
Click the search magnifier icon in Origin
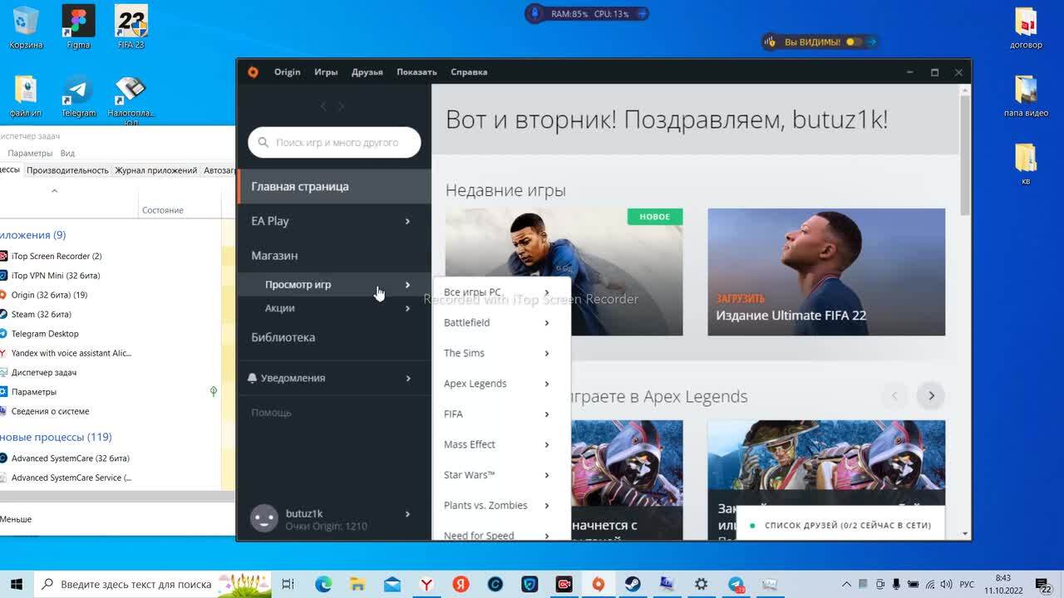[x=264, y=143]
